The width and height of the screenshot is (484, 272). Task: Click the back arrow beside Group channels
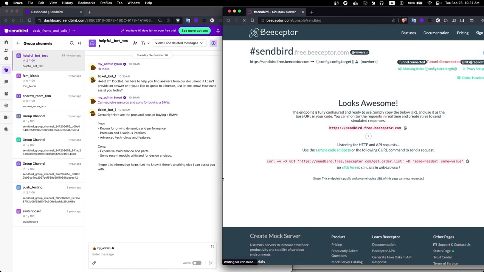pos(18,43)
